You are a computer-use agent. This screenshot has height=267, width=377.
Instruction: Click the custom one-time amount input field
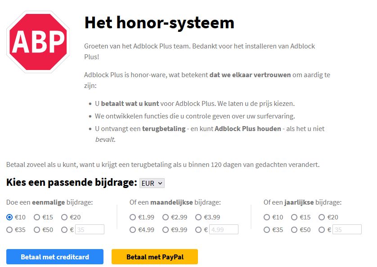point(90,230)
